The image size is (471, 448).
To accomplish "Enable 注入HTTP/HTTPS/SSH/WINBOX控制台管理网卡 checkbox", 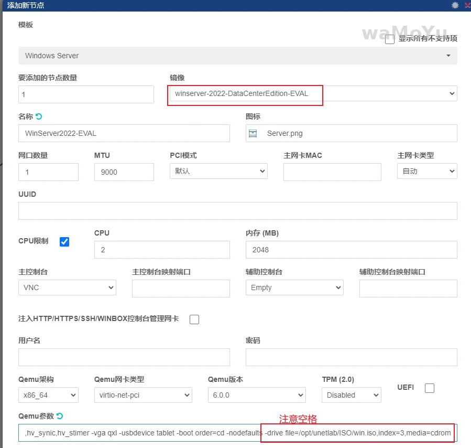I will pos(194,319).
